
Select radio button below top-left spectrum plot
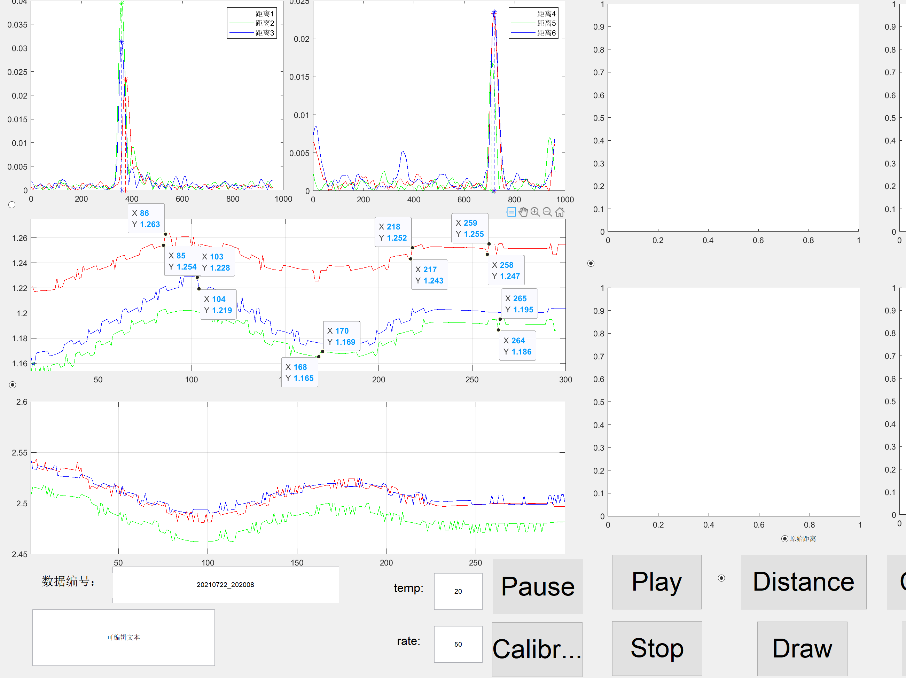point(12,205)
